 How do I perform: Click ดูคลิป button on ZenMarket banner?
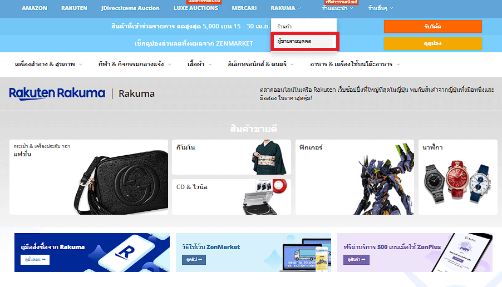point(194,260)
